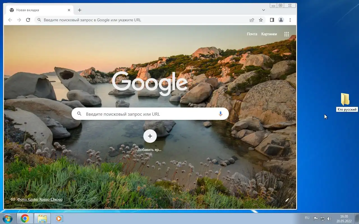This screenshot has height=224, width=359.
Task: Click the Chrome back arrow
Action: click(x=10, y=20)
